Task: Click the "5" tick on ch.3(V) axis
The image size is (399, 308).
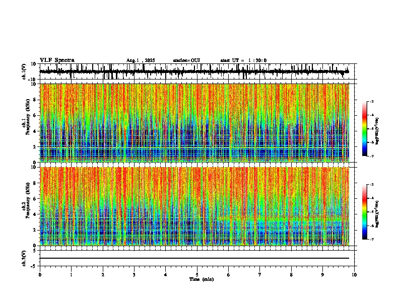Action: (35, 250)
